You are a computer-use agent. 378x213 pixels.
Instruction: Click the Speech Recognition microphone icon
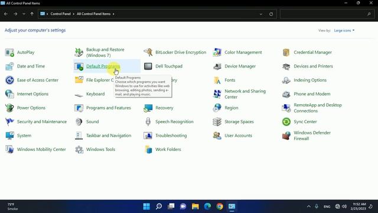[x=148, y=122]
